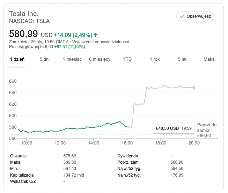Click the 575,69 opening value
Image resolution: width=228 pixels, height=193 pixels.
click(69, 156)
